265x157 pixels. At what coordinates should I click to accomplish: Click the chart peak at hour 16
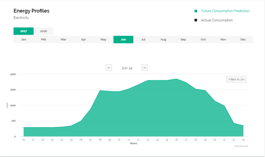(177, 79)
